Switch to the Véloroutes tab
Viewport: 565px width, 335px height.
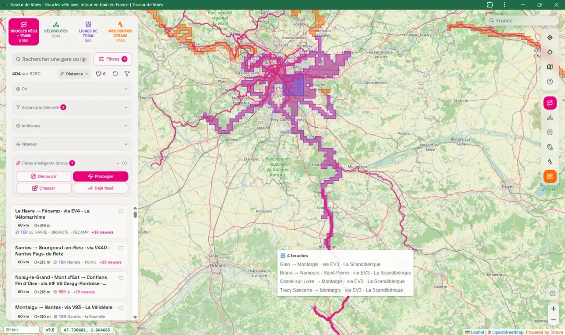[56, 32]
